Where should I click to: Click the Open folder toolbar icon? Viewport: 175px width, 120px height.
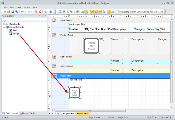pos(9,12)
